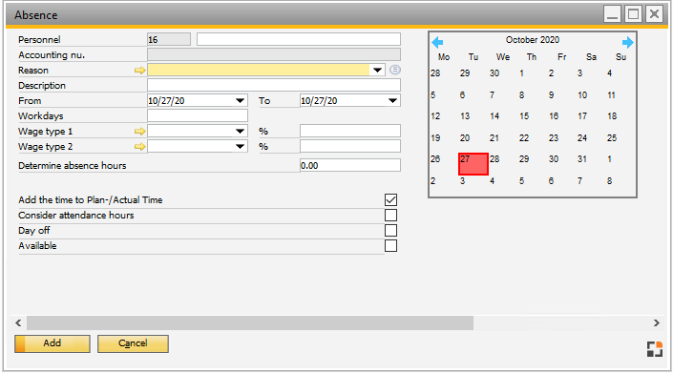673x373 pixels.
Task: Advance calendar to next month
Action: tap(627, 42)
